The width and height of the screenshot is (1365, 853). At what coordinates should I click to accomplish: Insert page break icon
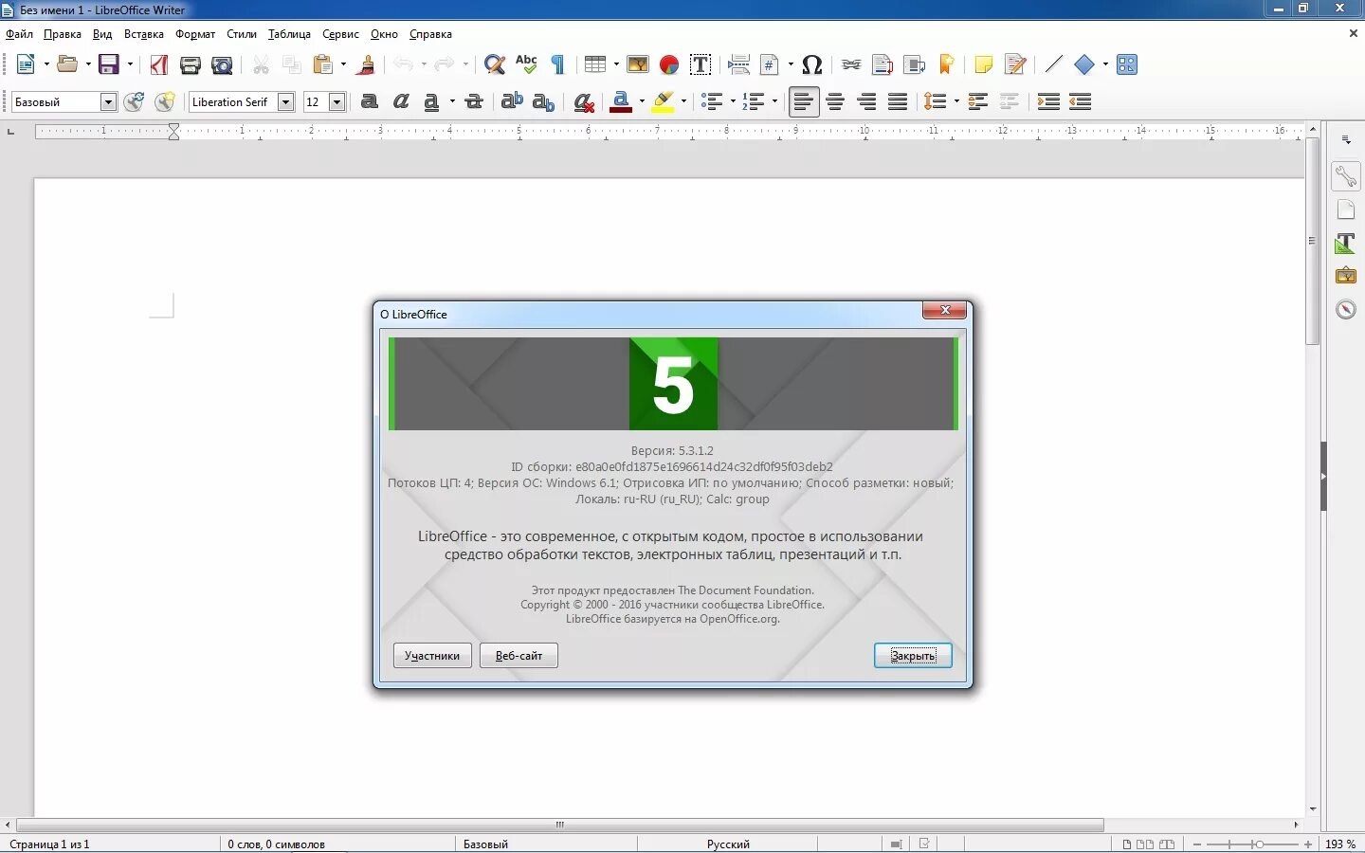(739, 64)
